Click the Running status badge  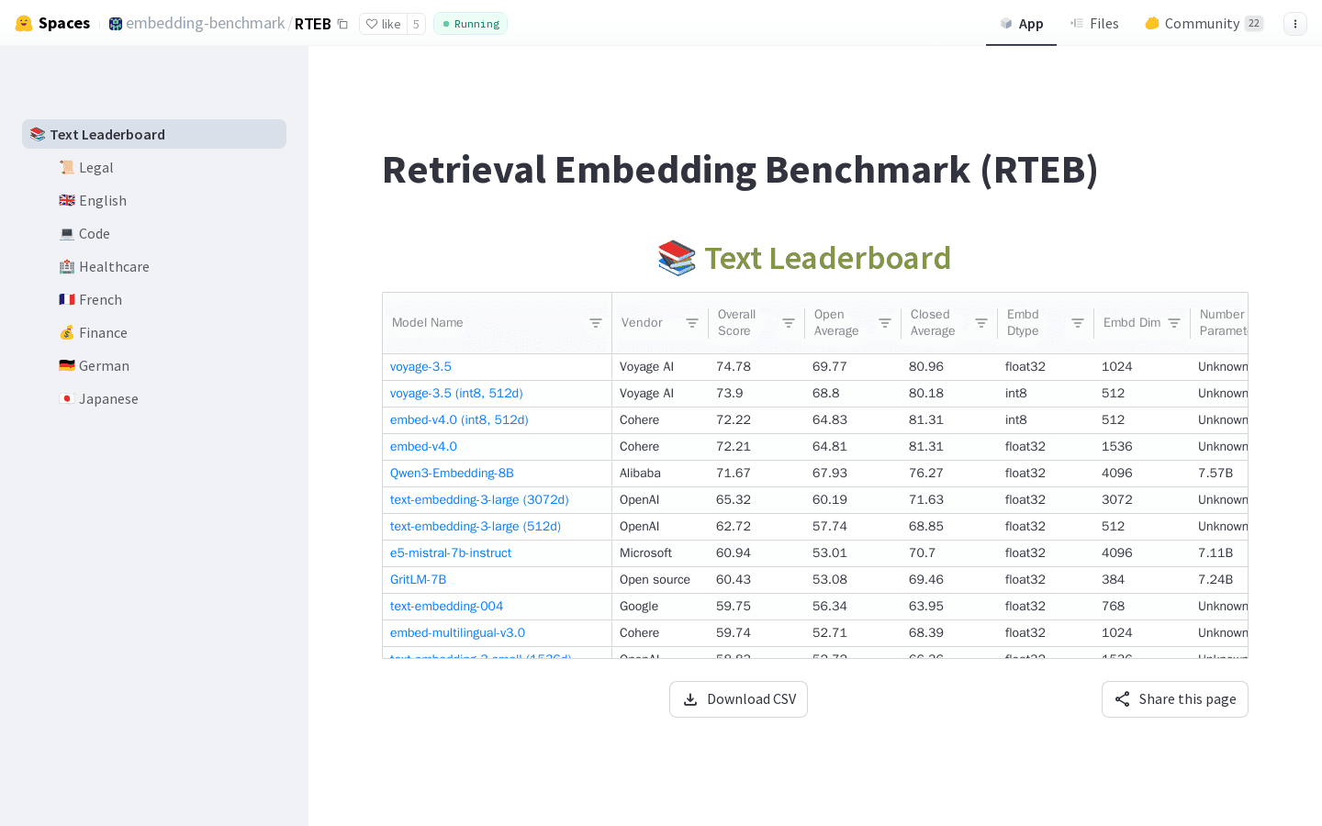470,24
